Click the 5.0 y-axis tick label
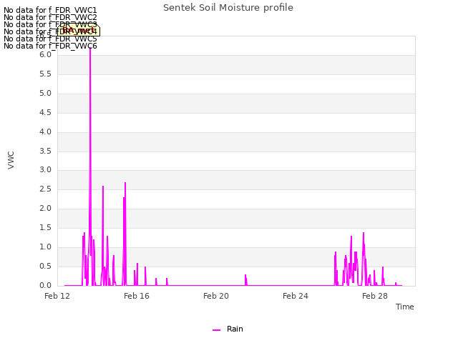This screenshot has height=343, width=458. (x=45, y=94)
